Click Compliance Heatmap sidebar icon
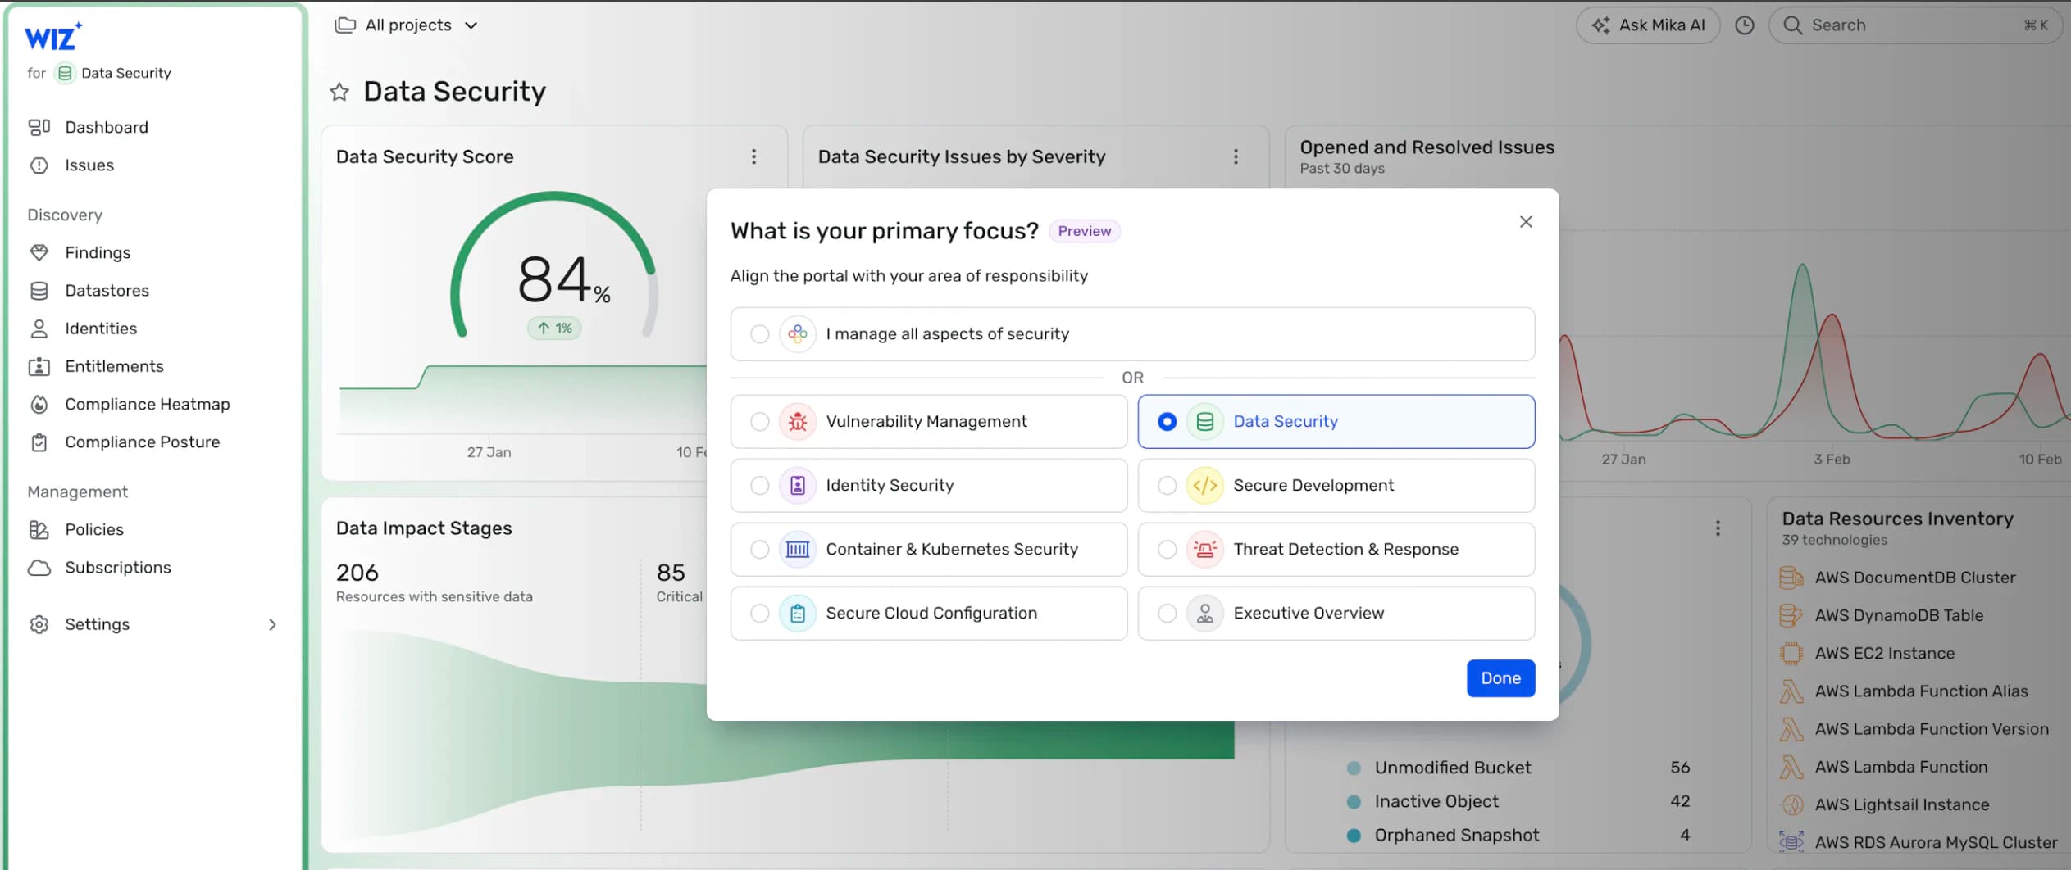The width and height of the screenshot is (2071, 870). click(x=39, y=405)
